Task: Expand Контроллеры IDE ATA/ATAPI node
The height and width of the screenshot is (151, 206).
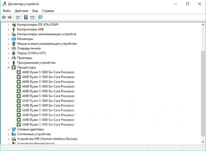Action: [9, 25]
